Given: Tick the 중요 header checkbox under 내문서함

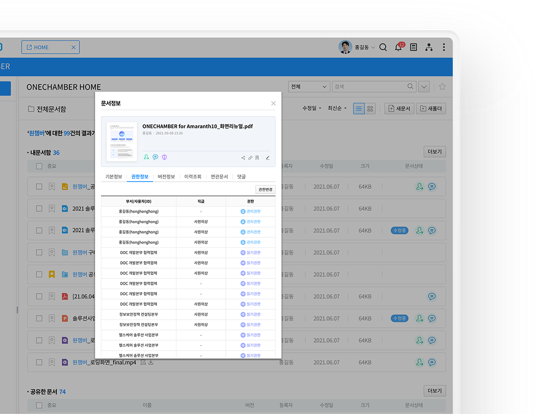Looking at the screenshot, I should [39, 166].
